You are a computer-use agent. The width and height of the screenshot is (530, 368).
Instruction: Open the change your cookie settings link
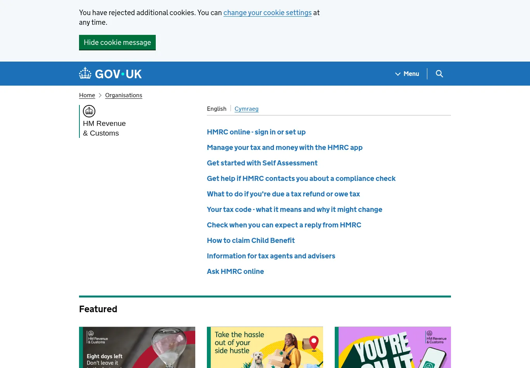tap(267, 13)
